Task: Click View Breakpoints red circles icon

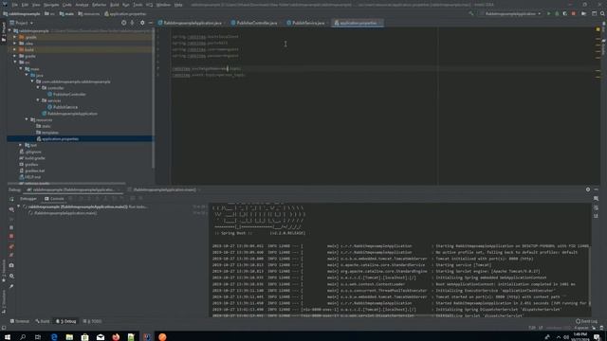Action: tap(11, 246)
